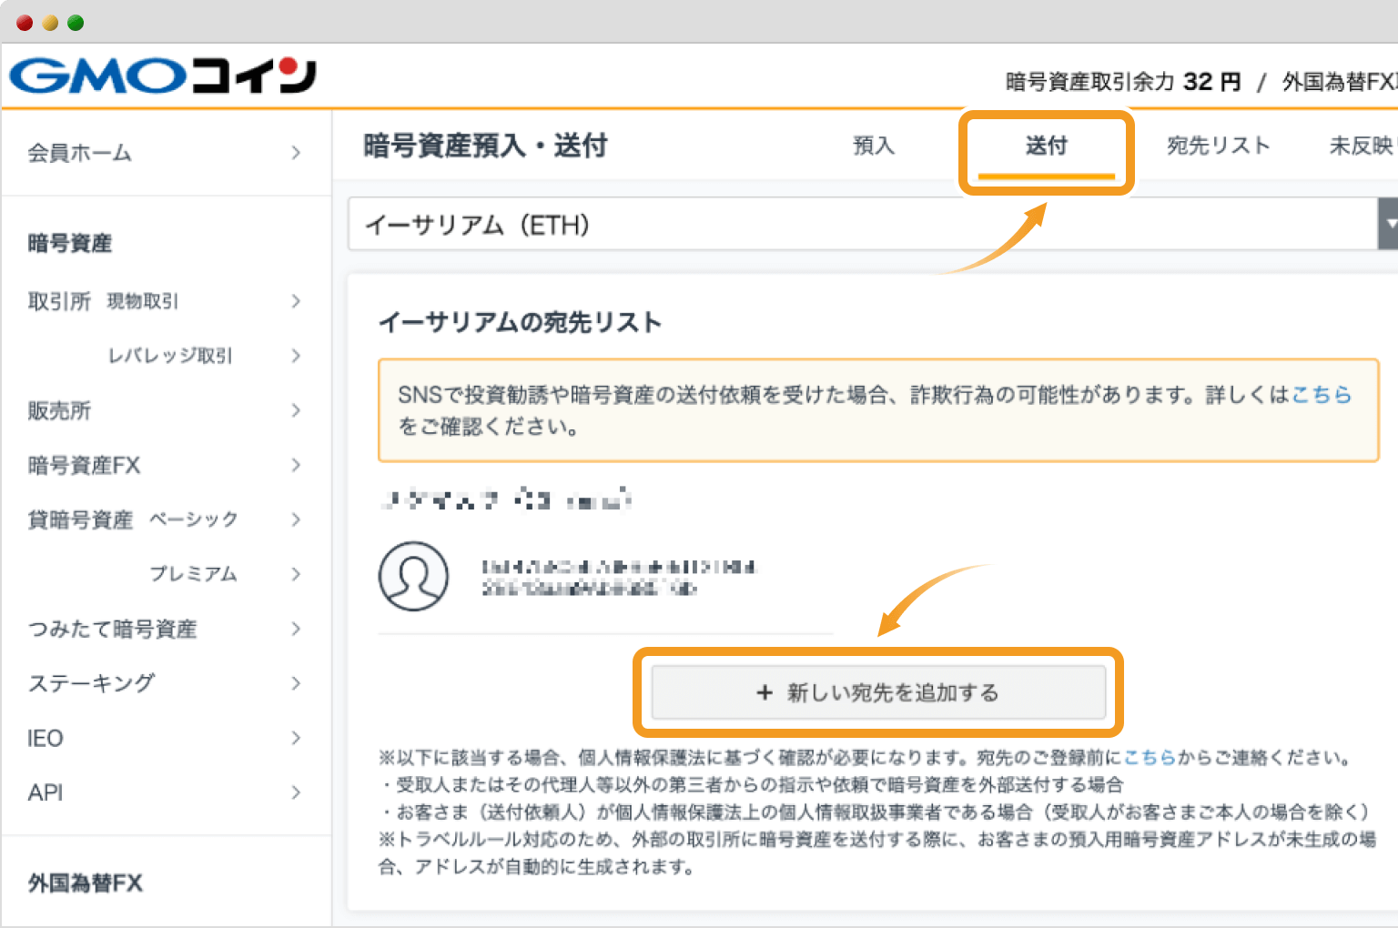1398x928 pixels.
Task: Switch to the 送付 tab
Action: (x=1047, y=146)
